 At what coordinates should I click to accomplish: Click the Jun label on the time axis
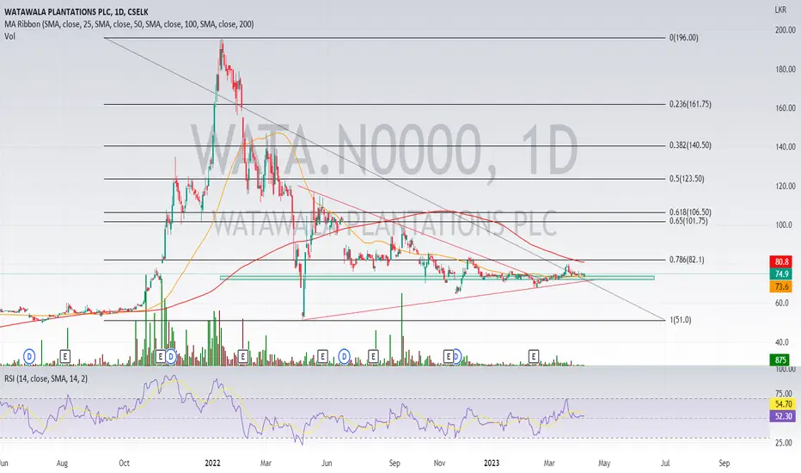tap(327, 463)
